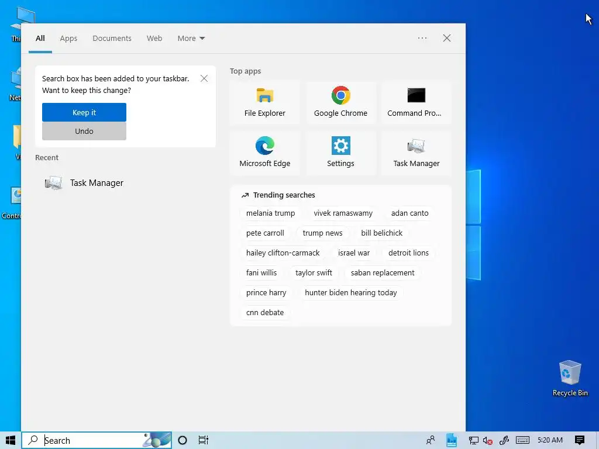Search trending 'cnn debate'
599x449 pixels.
(265, 312)
